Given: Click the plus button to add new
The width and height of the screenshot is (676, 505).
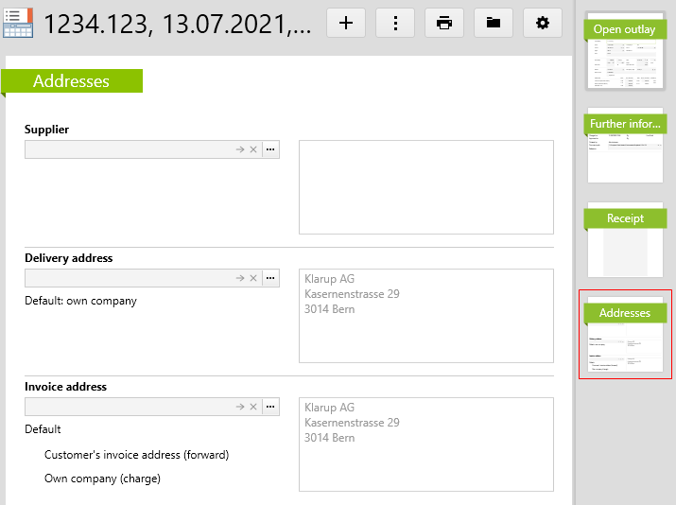Looking at the screenshot, I should 346,23.
